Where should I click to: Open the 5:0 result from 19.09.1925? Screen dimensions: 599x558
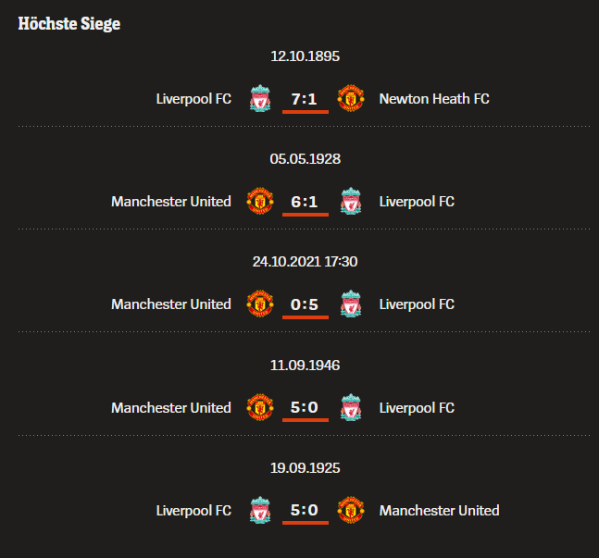coord(306,510)
